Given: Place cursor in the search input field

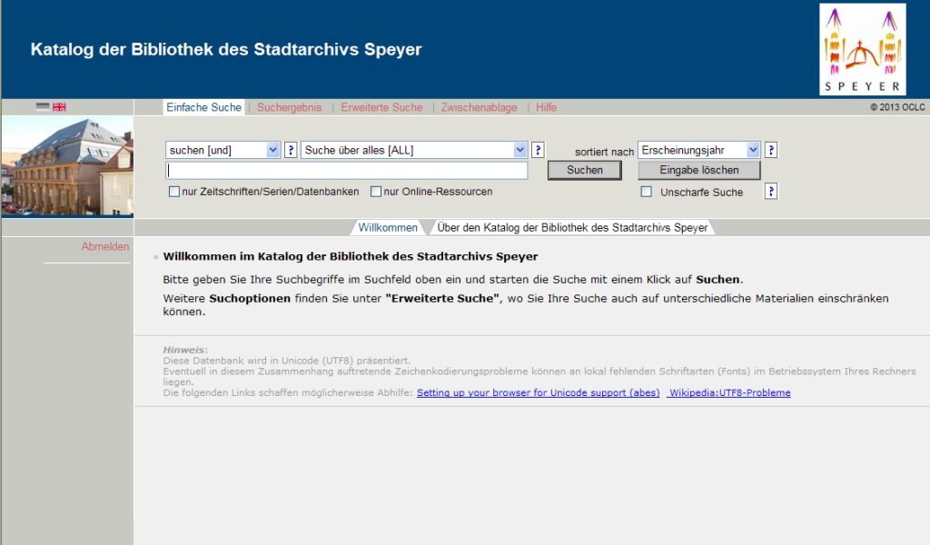Looking at the screenshot, I should pos(348,171).
